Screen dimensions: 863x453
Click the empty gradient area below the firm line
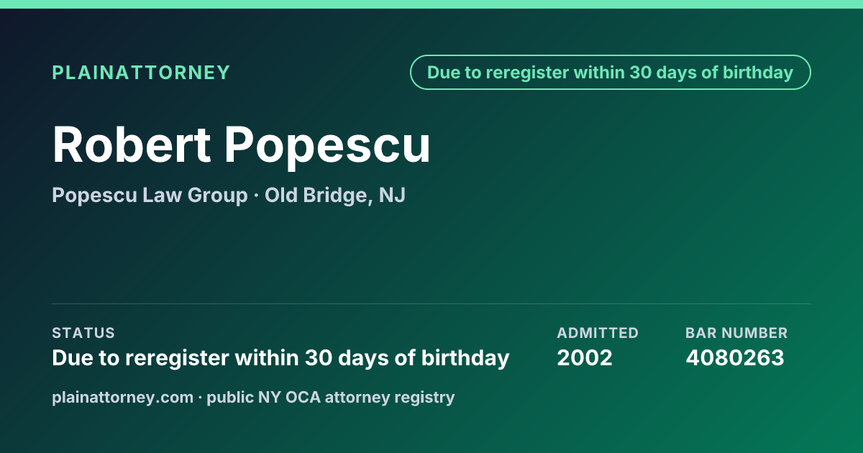coord(431,255)
